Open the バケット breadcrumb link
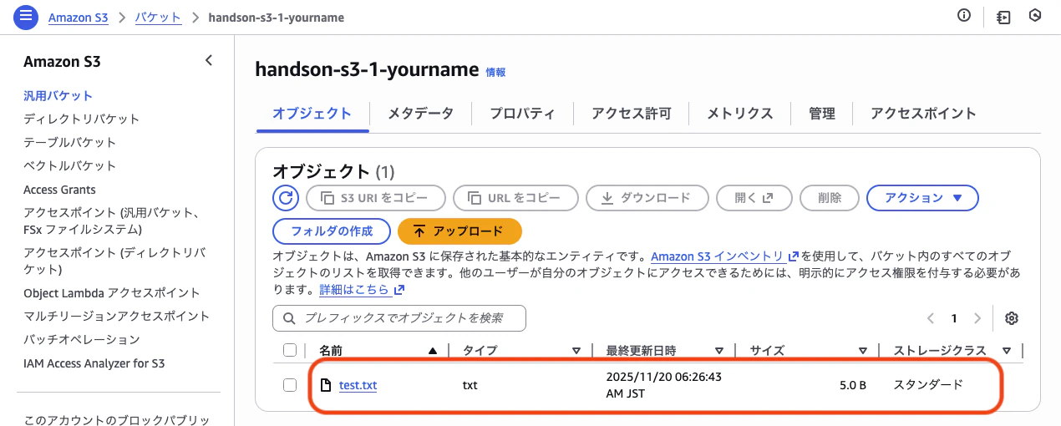The width and height of the screenshot is (1061, 426). (x=159, y=18)
